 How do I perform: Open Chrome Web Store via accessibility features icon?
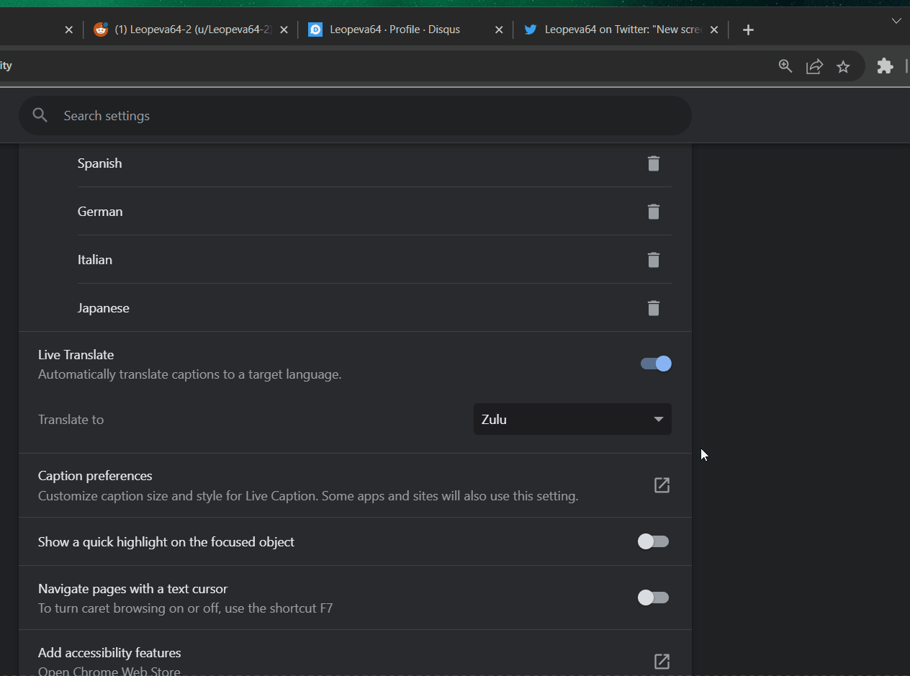coord(661,661)
